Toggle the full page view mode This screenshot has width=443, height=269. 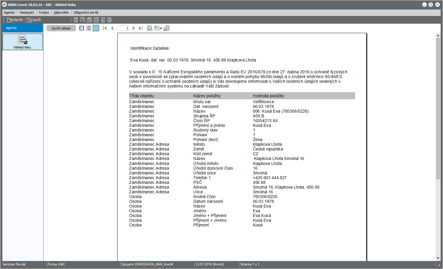click(x=82, y=28)
